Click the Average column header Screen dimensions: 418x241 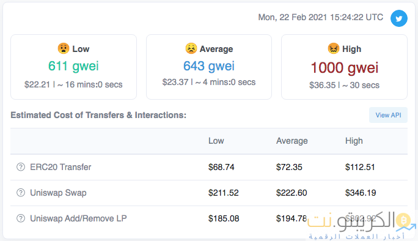(292, 141)
